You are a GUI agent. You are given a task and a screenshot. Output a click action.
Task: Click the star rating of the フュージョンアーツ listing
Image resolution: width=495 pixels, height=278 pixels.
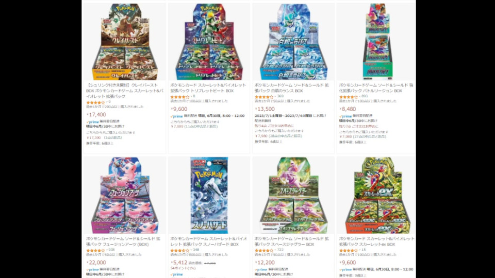pyautogui.click(x=95, y=250)
